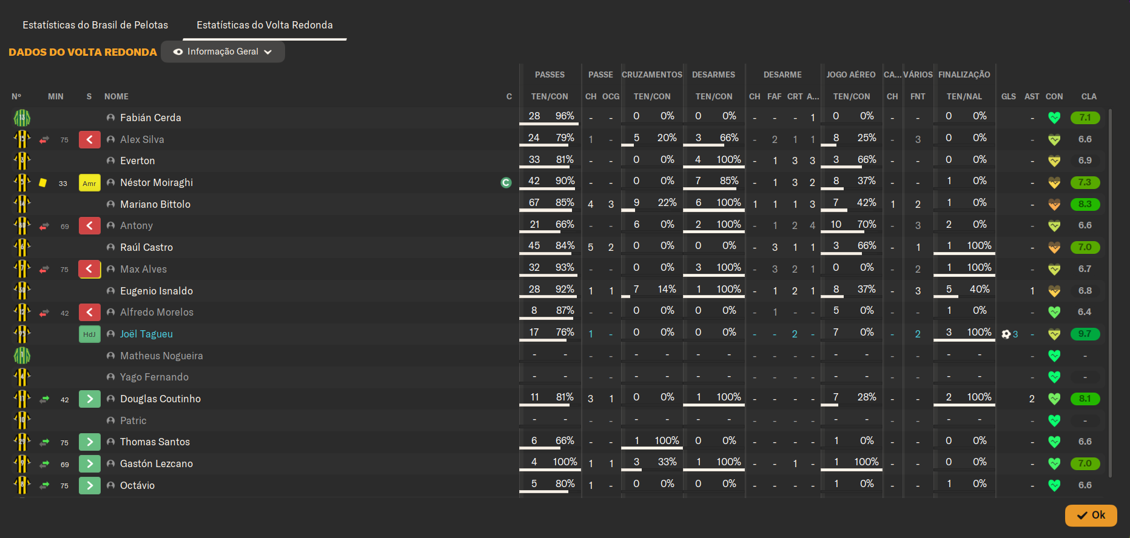Image resolution: width=1130 pixels, height=538 pixels.
Task: Click the 8.1 rating of Douglas Coutinho
Action: [1085, 399]
